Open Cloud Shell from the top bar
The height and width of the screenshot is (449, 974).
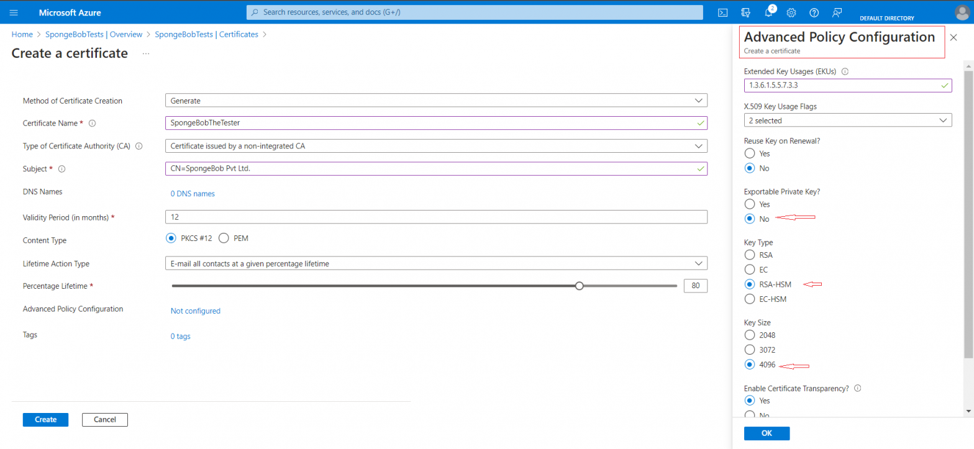pyautogui.click(x=723, y=12)
